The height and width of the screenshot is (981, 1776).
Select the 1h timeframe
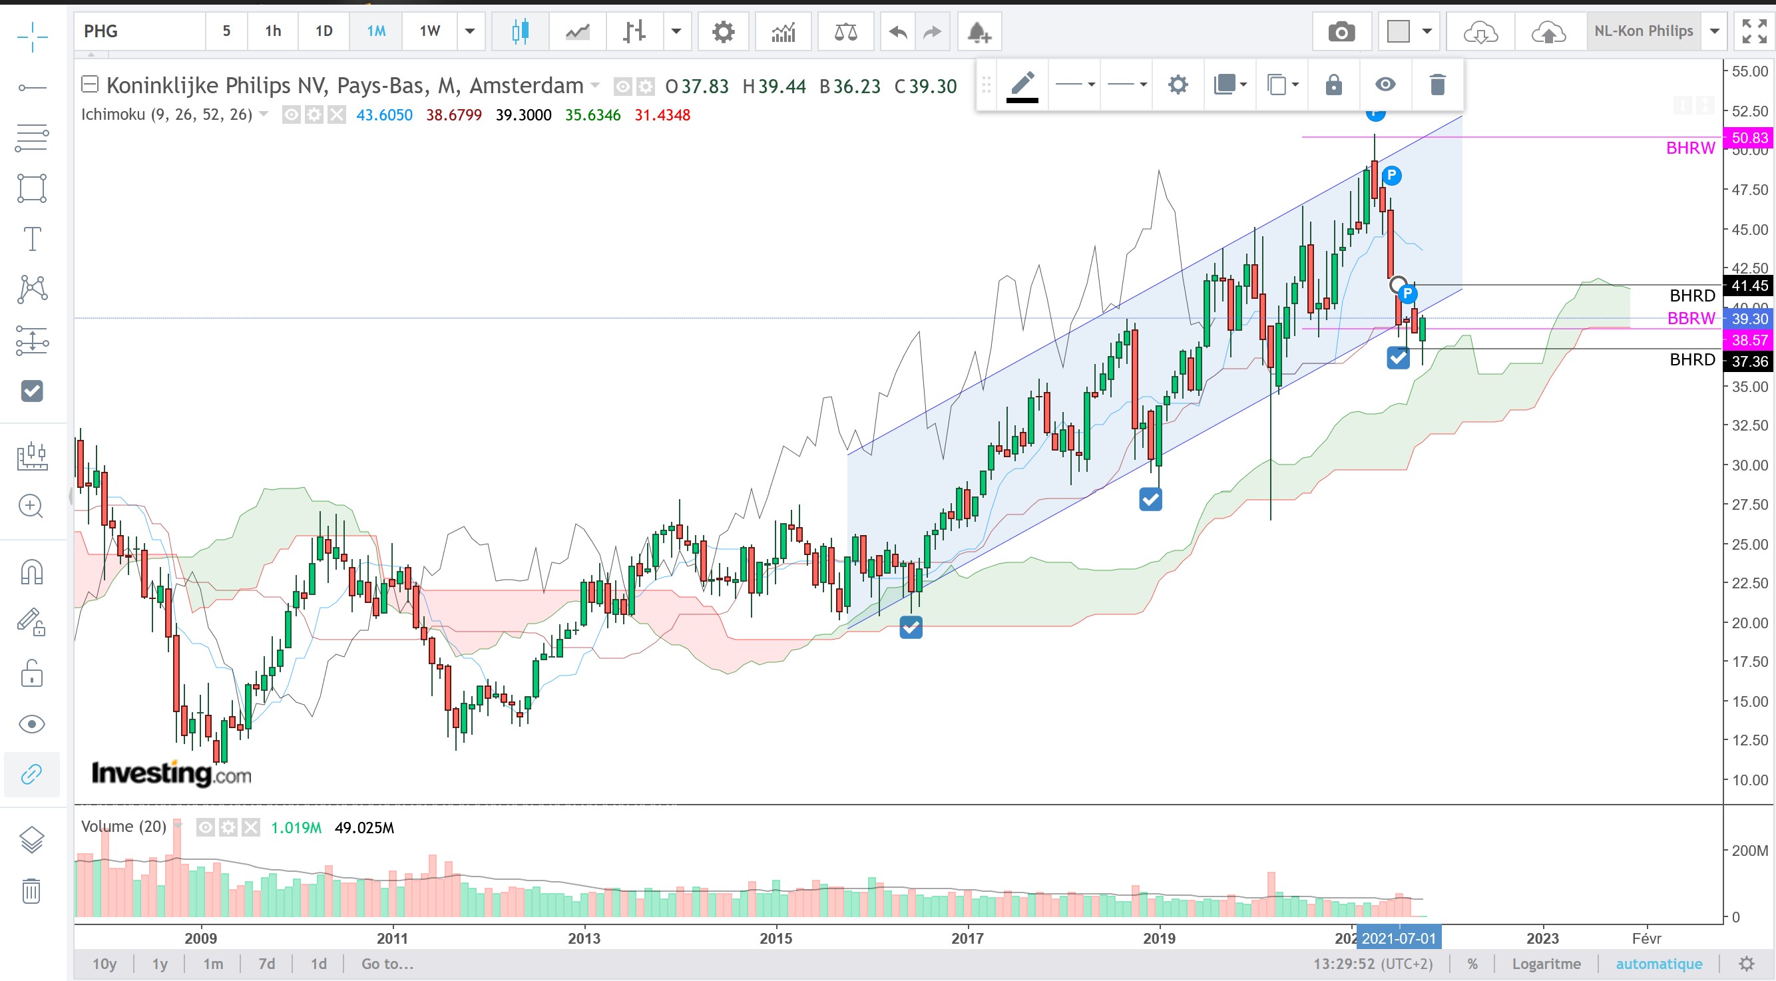click(273, 31)
